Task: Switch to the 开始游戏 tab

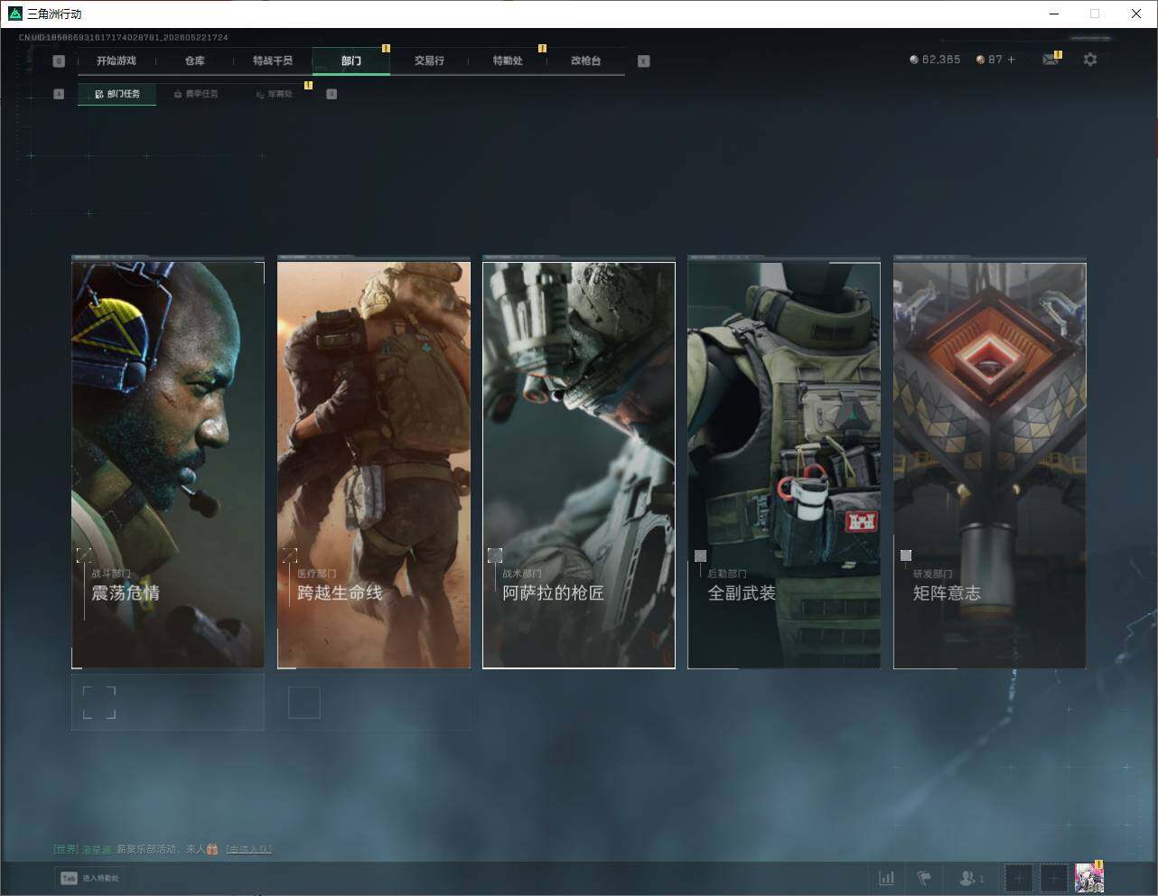Action: click(117, 61)
